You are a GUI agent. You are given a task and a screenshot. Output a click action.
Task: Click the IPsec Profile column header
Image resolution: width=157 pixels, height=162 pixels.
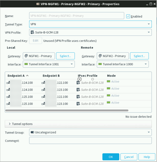tap(88, 76)
